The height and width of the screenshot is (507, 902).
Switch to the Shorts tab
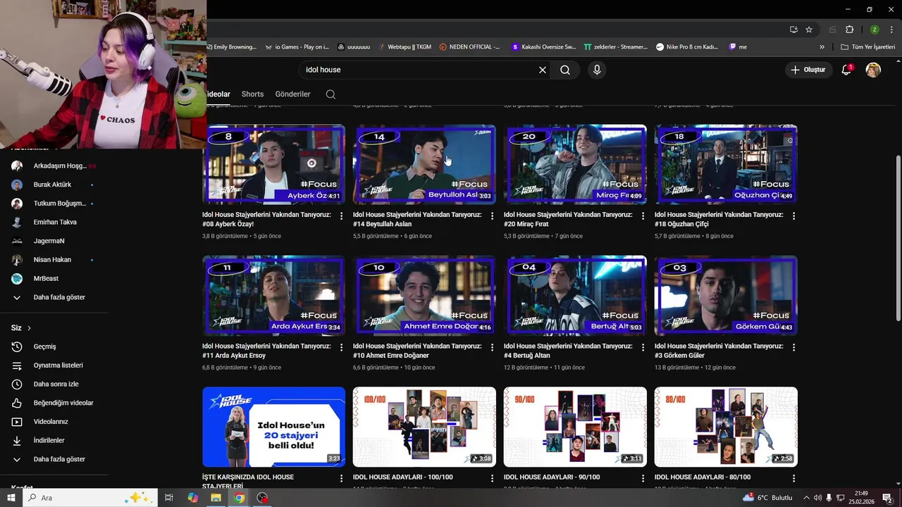(x=252, y=94)
